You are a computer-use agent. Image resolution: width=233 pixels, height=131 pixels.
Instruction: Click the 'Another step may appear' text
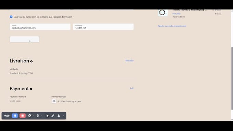pos(69,101)
